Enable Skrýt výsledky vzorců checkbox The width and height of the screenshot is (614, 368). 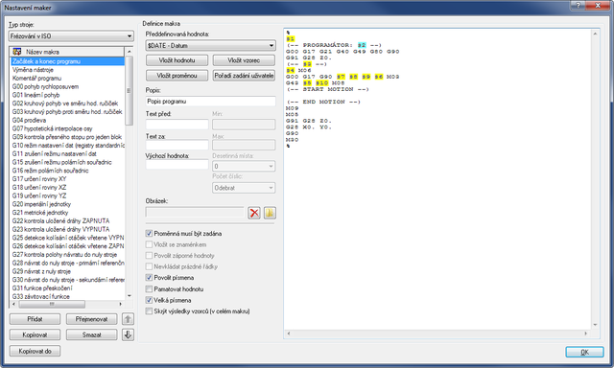pyautogui.click(x=149, y=311)
